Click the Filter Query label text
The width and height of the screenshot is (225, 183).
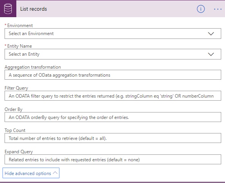tap(16, 88)
